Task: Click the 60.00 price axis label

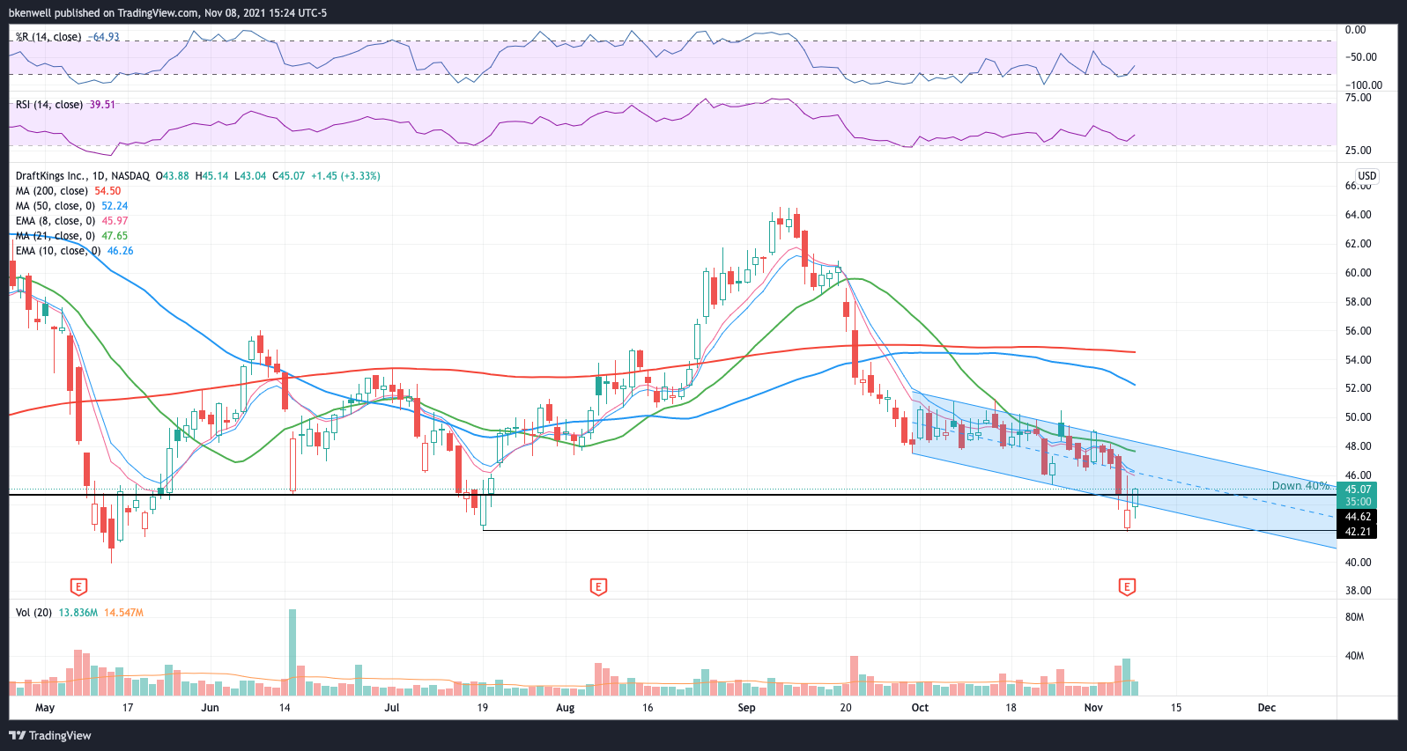Action: (1359, 273)
